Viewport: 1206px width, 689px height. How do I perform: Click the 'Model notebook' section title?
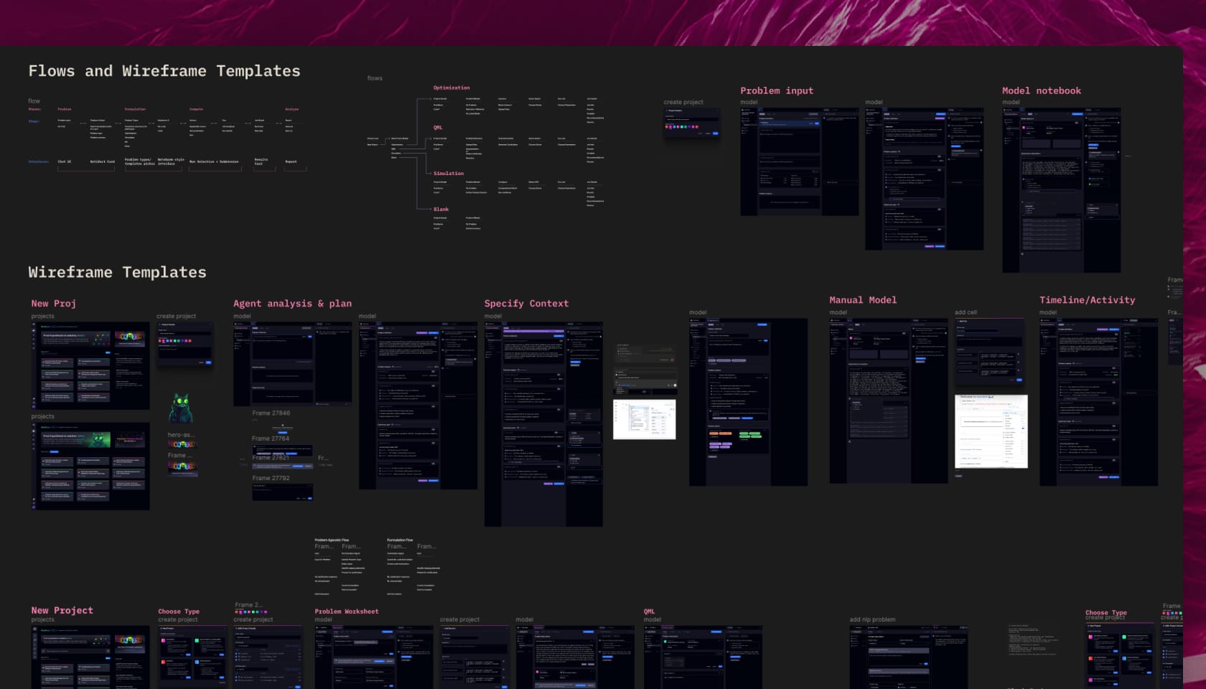click(1041, 90)
